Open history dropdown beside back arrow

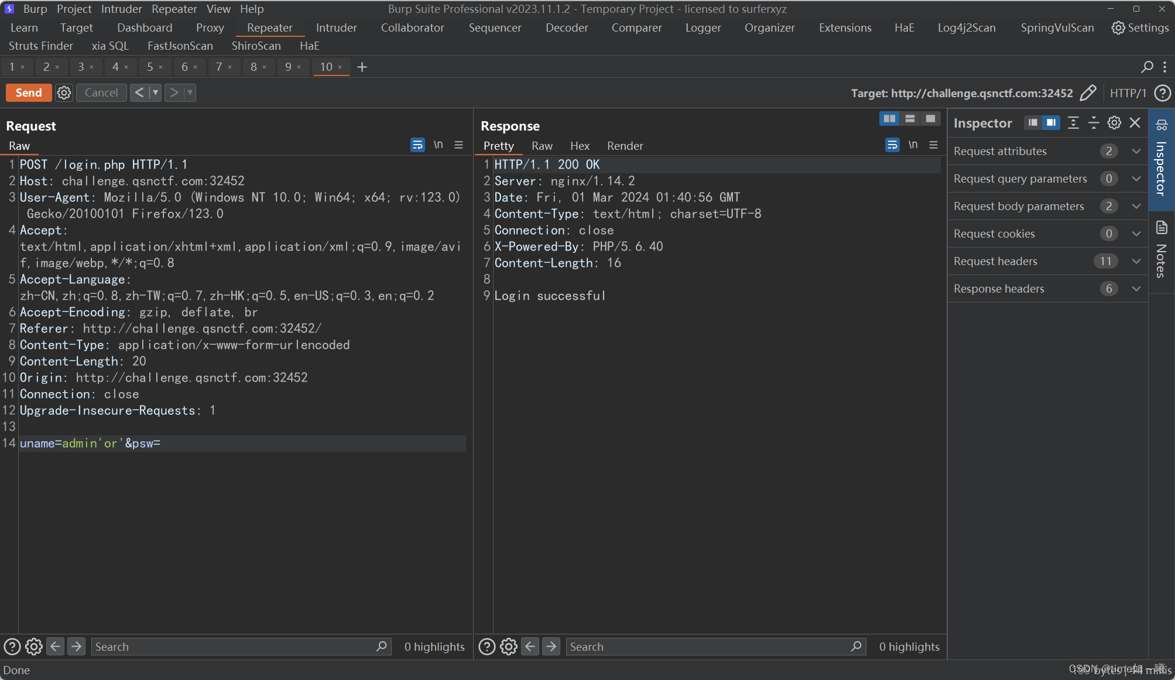click(156, 92)
